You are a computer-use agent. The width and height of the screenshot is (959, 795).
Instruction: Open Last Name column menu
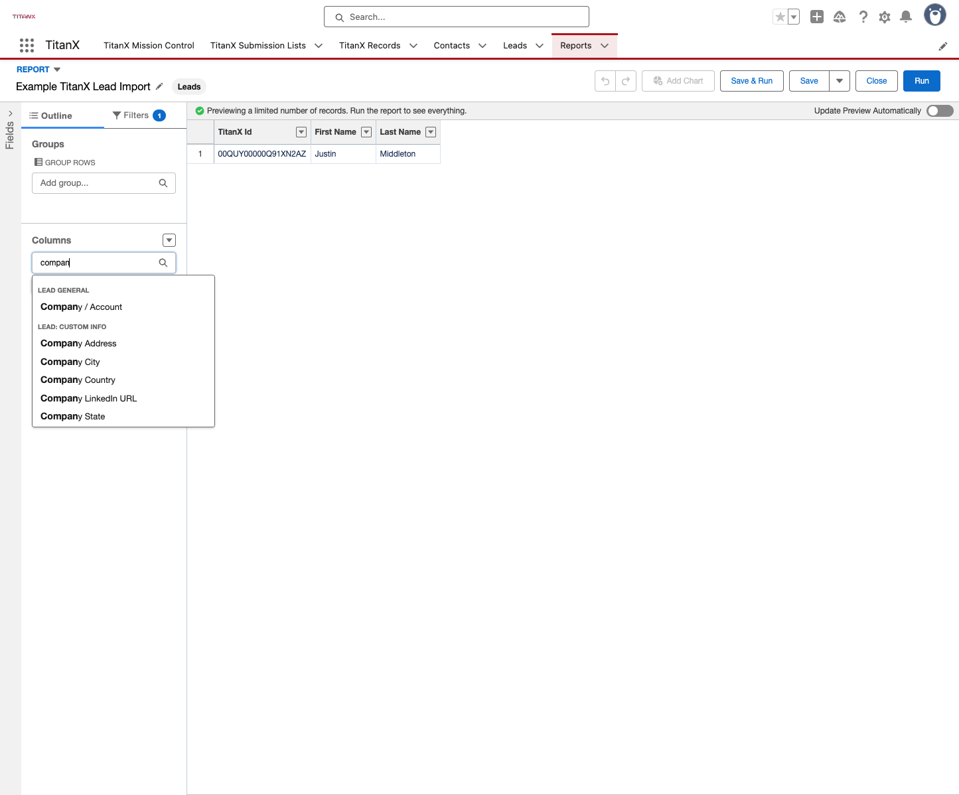[x=431, y=132]
